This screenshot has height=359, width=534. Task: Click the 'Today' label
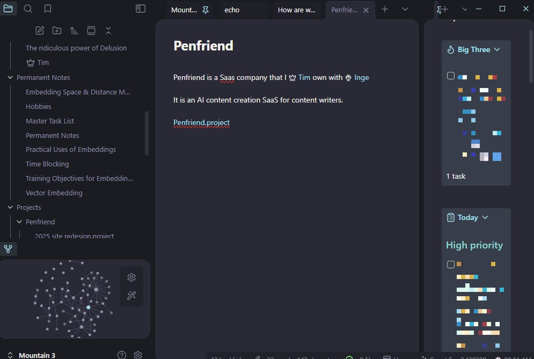pyautogui.click(x=467, y=217)
